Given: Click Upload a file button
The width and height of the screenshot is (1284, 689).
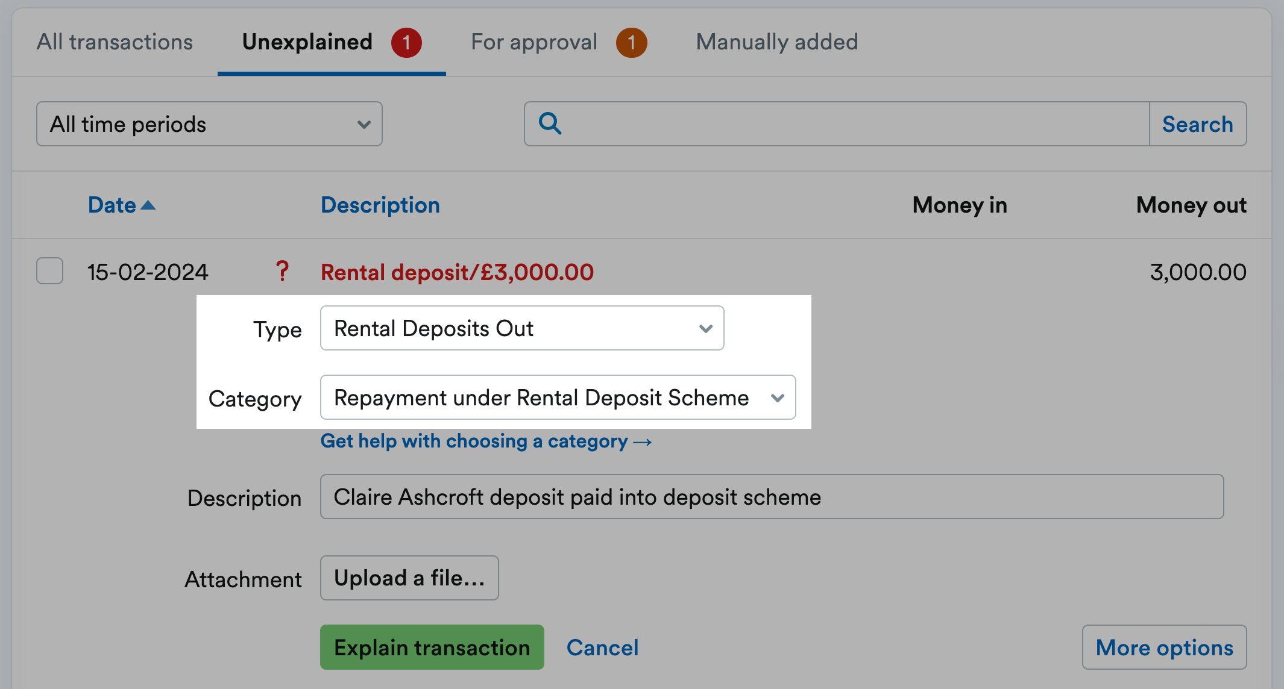Looking at the screenshot, I should [x=409, y=578].
